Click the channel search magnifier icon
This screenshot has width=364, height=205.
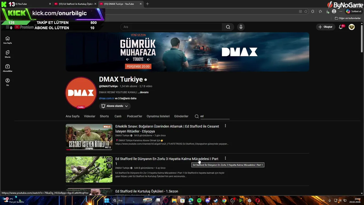(x=197, y=116)
